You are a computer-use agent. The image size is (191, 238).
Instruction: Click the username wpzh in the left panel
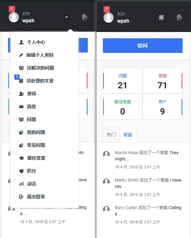28,21
